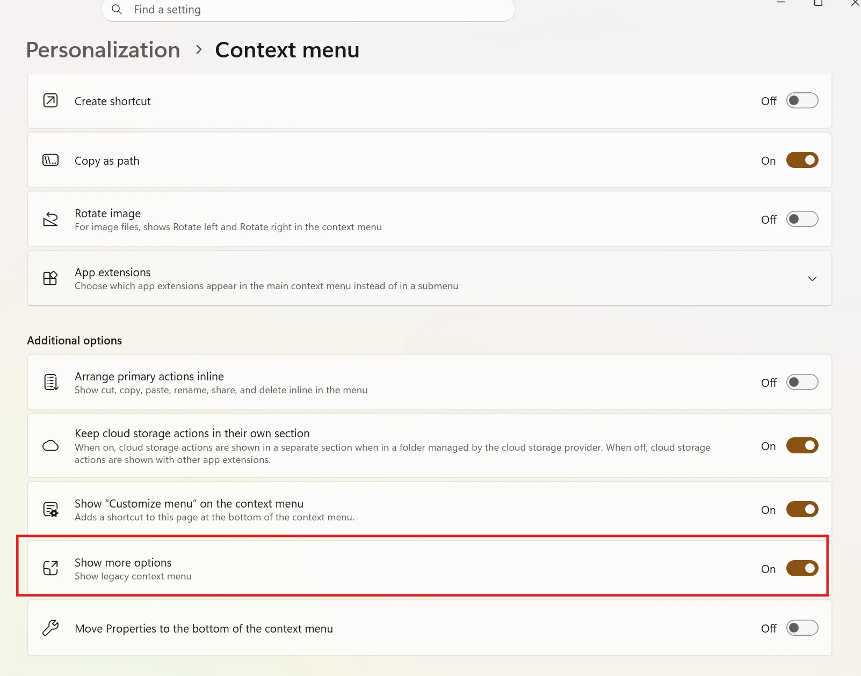Turn on the Create shortcut toggle
Screen dimensions: 861x676
tap(802, 101)
